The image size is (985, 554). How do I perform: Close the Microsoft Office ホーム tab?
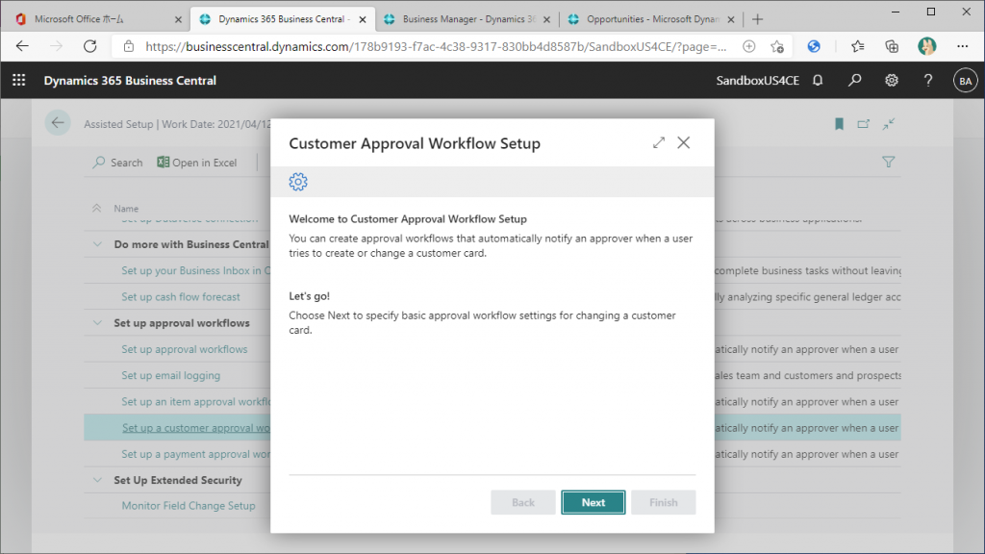[178, 19]
